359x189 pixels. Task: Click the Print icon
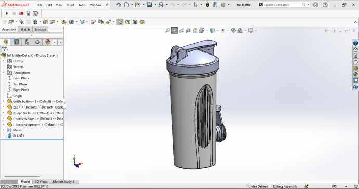(x=161, y=5)
